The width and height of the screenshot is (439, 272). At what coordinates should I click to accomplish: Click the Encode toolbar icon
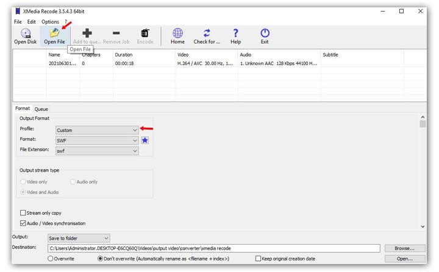coord(145,33)
